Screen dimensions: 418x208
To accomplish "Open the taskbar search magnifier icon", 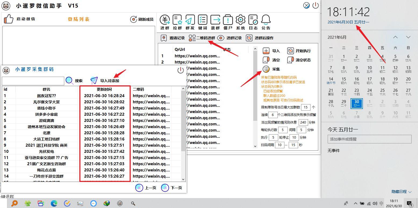I will click(x=133, y=203).
